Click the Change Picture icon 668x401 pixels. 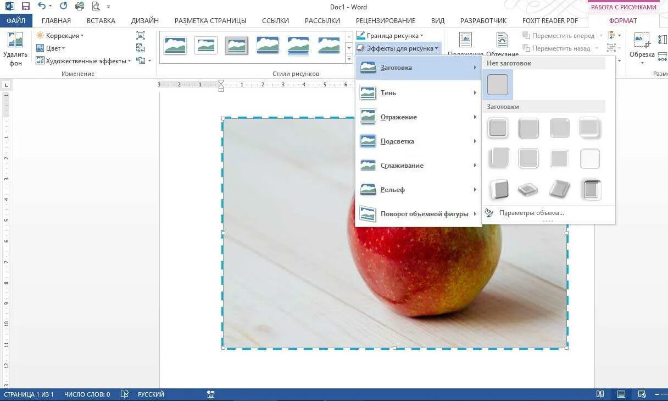pos(141,48)
